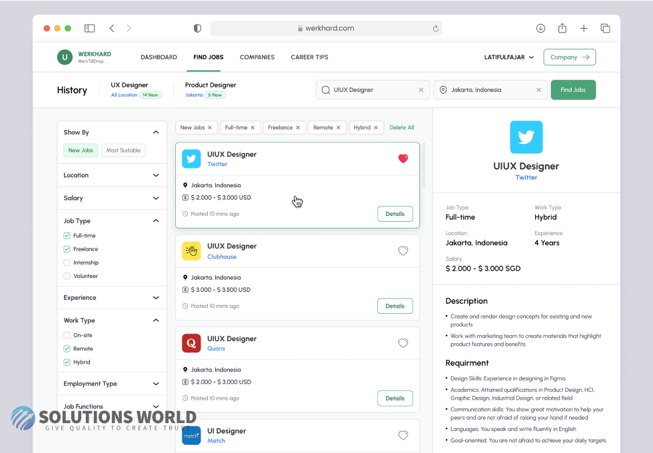The image size is (653, 453).
Task: Open the Career Tips nav tab
Action: [309, 57]
